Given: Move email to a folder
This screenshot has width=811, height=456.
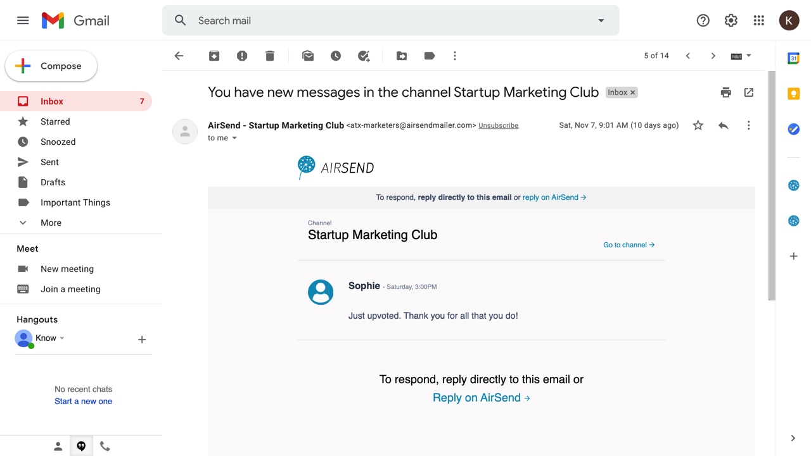Looking at the screenshot, I should click(x=402, y=56).
